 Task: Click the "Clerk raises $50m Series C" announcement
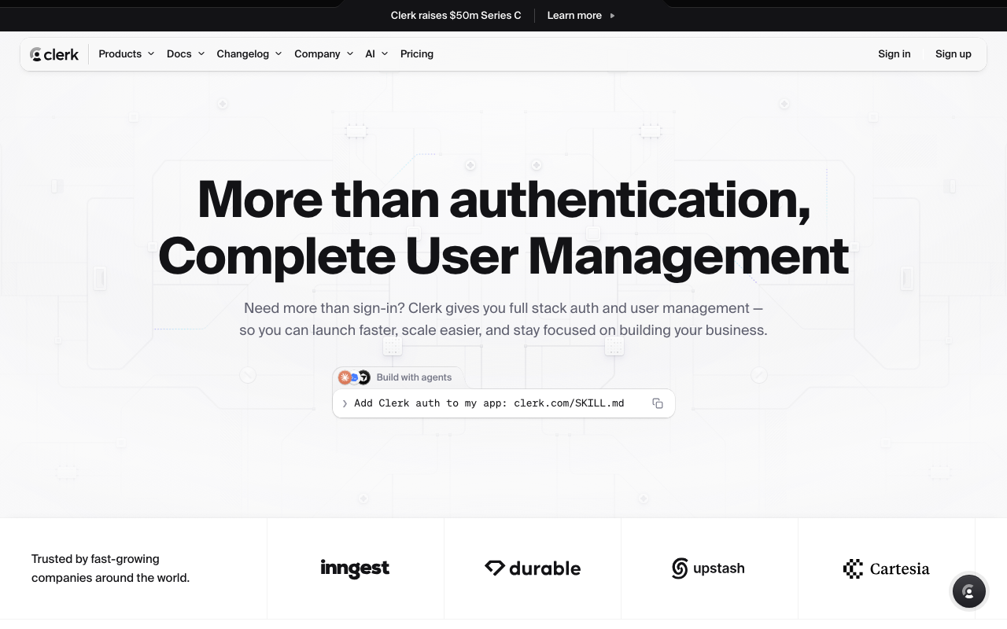tap(456, 16)
